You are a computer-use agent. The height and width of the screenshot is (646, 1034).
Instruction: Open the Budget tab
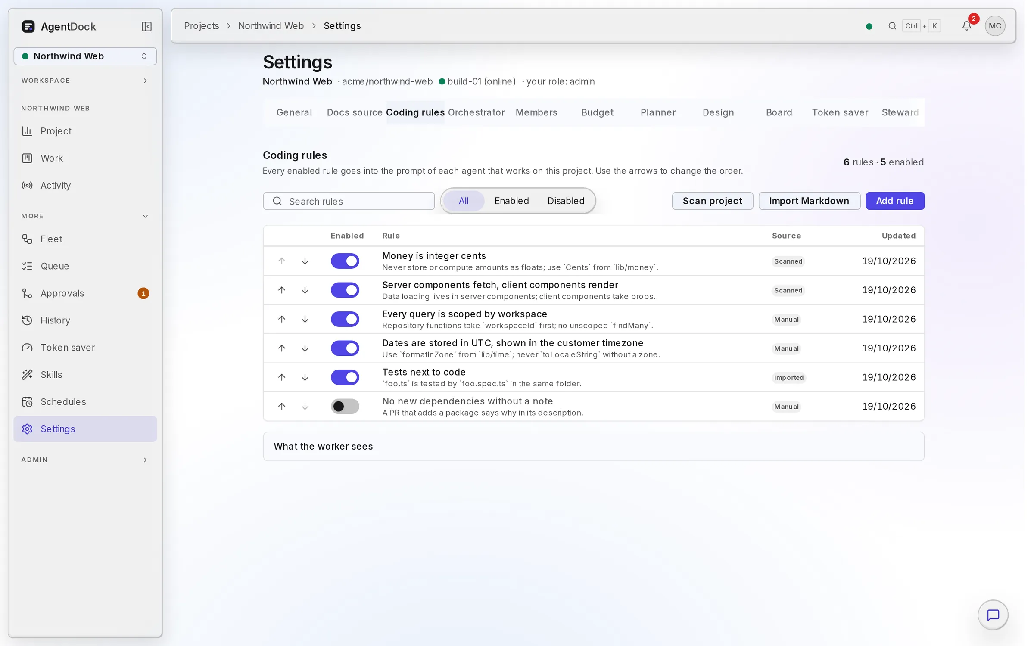[597, 112]
